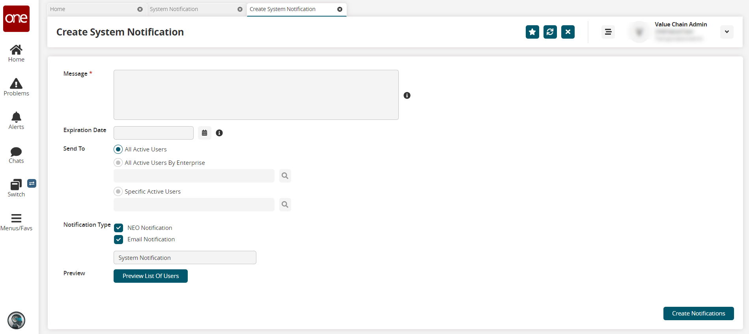This screenshot has width=749, height=334.
Task: Go to Home in the left sidebar
Action: [16, 54]
